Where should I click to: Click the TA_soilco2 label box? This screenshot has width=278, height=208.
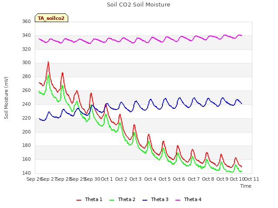[x=51, y=18]
